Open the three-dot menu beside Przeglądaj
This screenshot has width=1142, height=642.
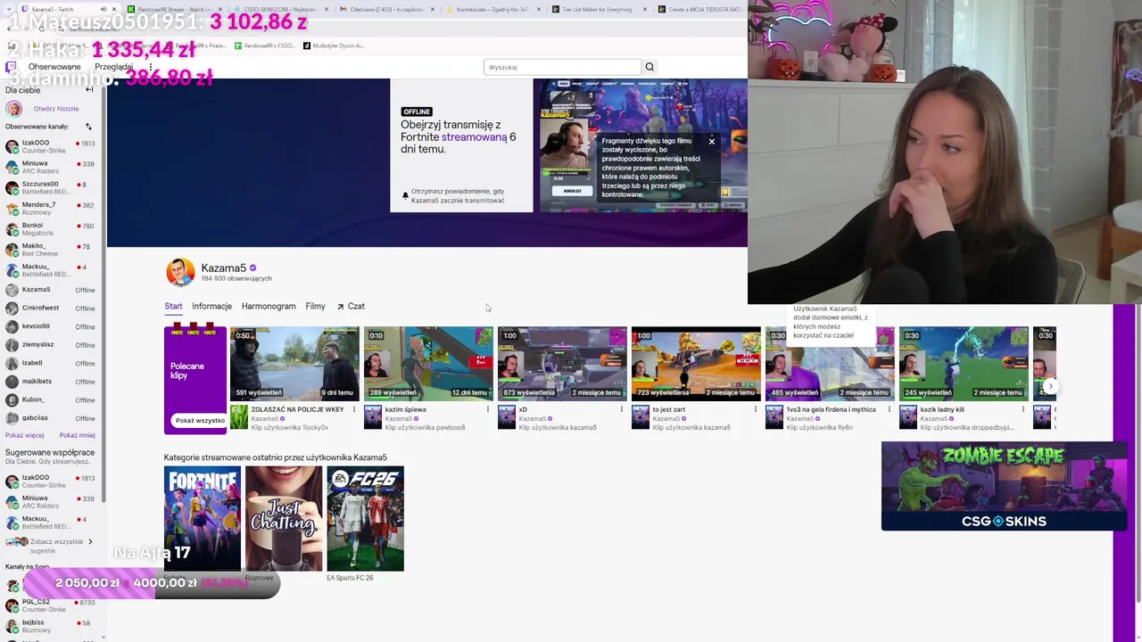[150, 67]
